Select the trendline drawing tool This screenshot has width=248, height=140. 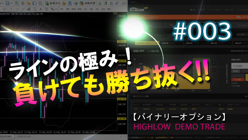[23, 9]
